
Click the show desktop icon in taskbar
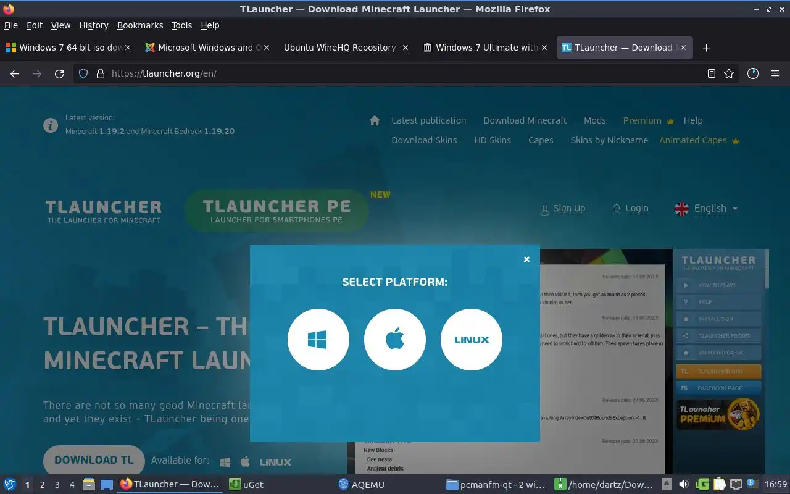coord(106,485)
